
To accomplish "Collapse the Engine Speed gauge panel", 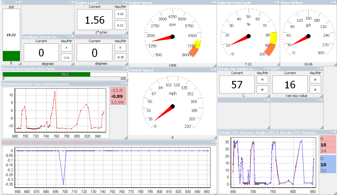I will click(211, 2).
